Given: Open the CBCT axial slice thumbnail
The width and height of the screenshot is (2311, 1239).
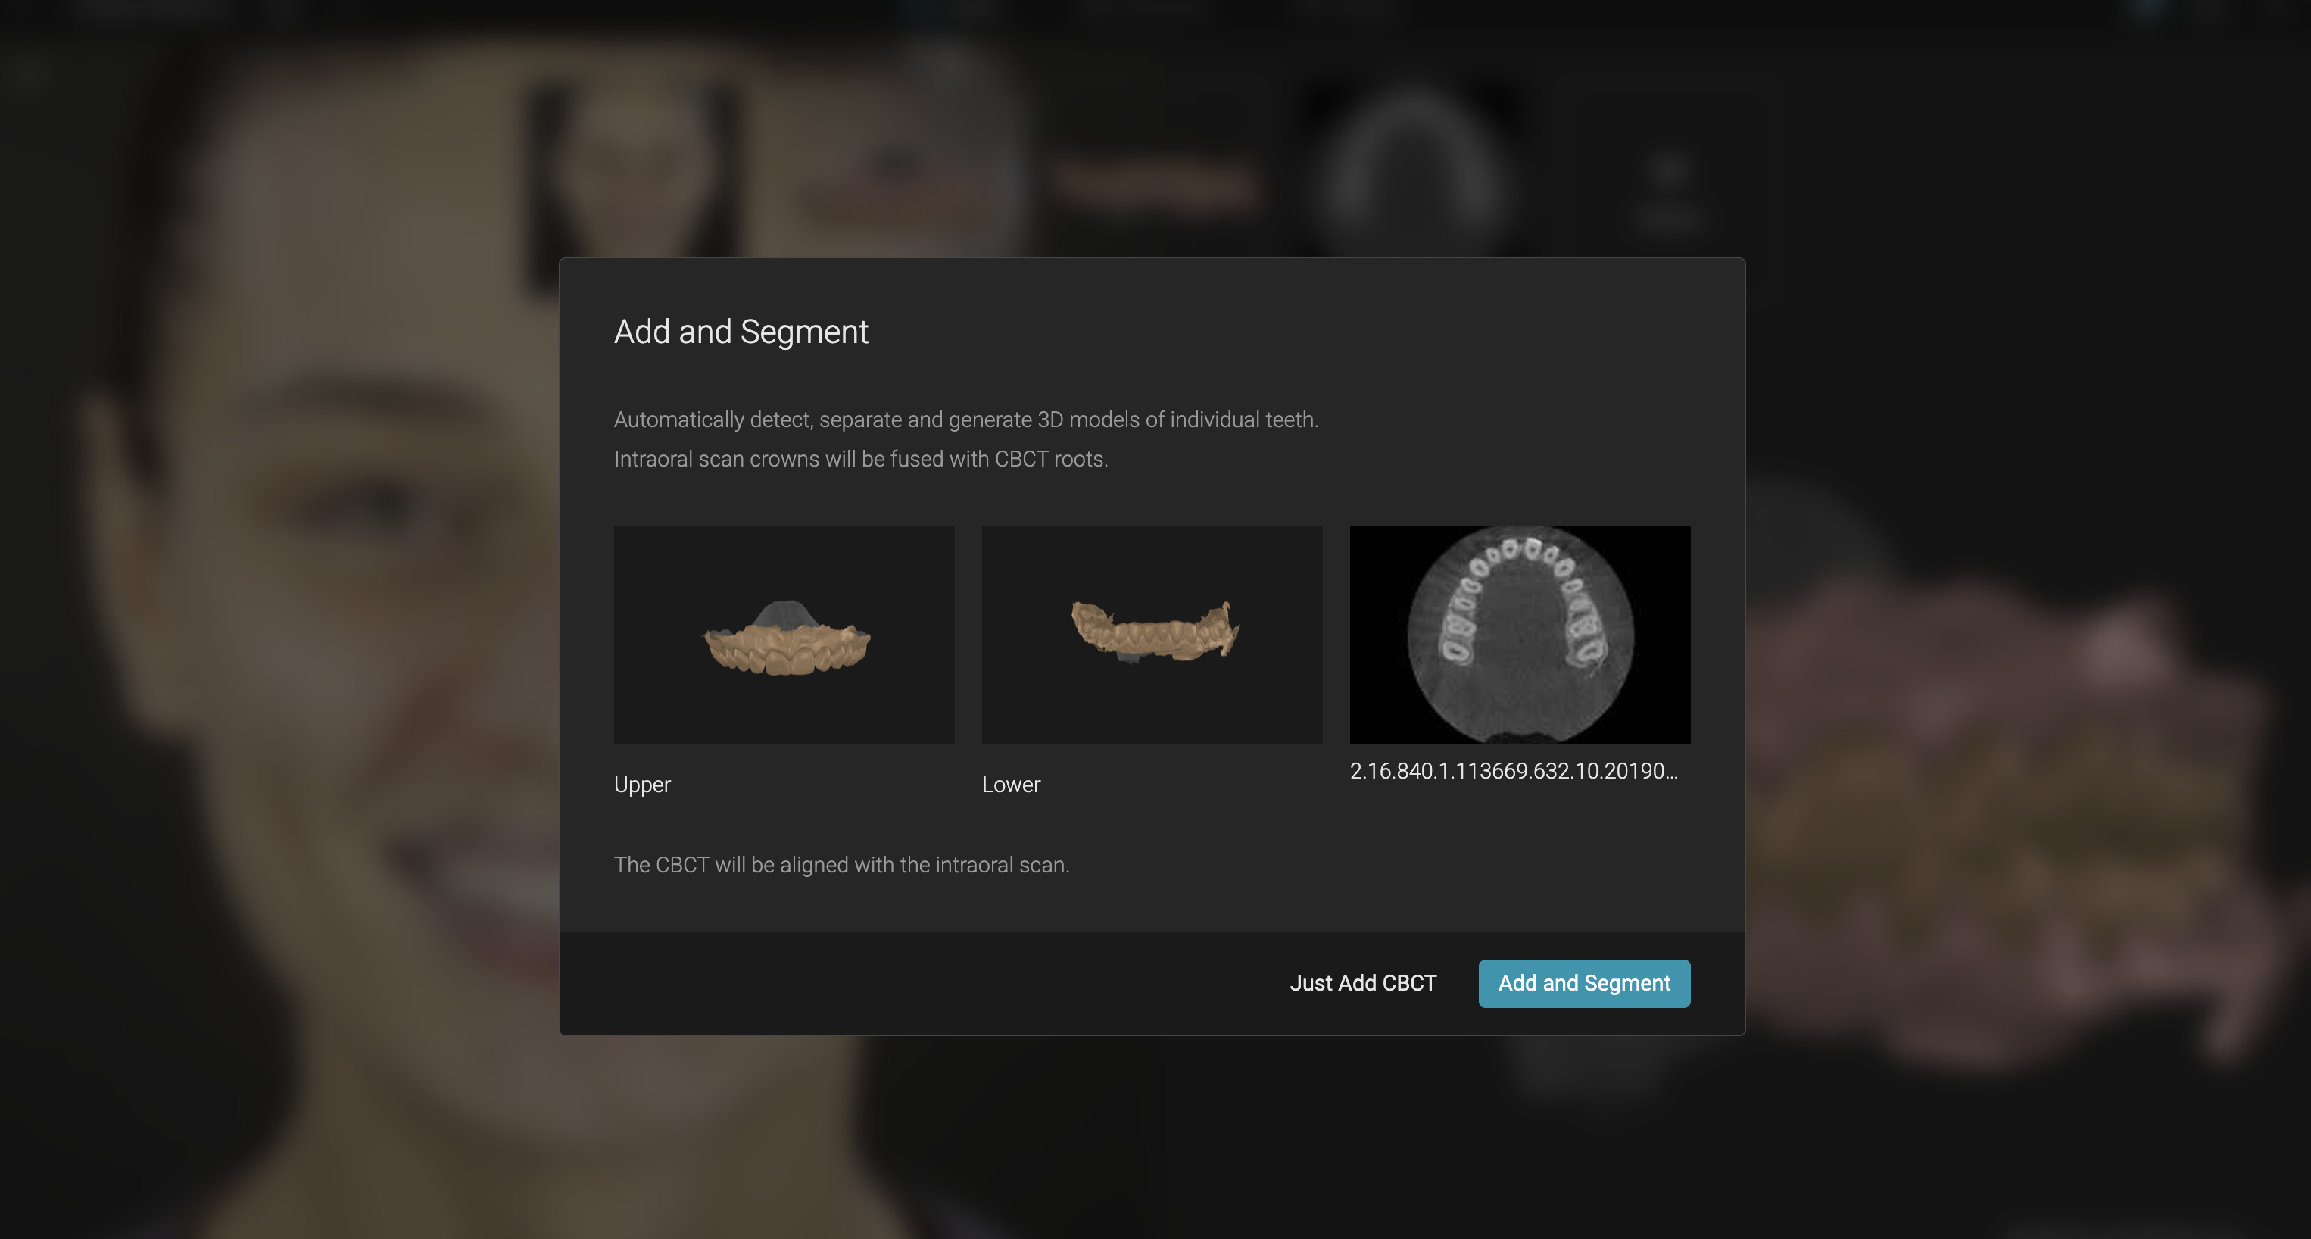Looking at the screenshot, I should (1520, 635).
